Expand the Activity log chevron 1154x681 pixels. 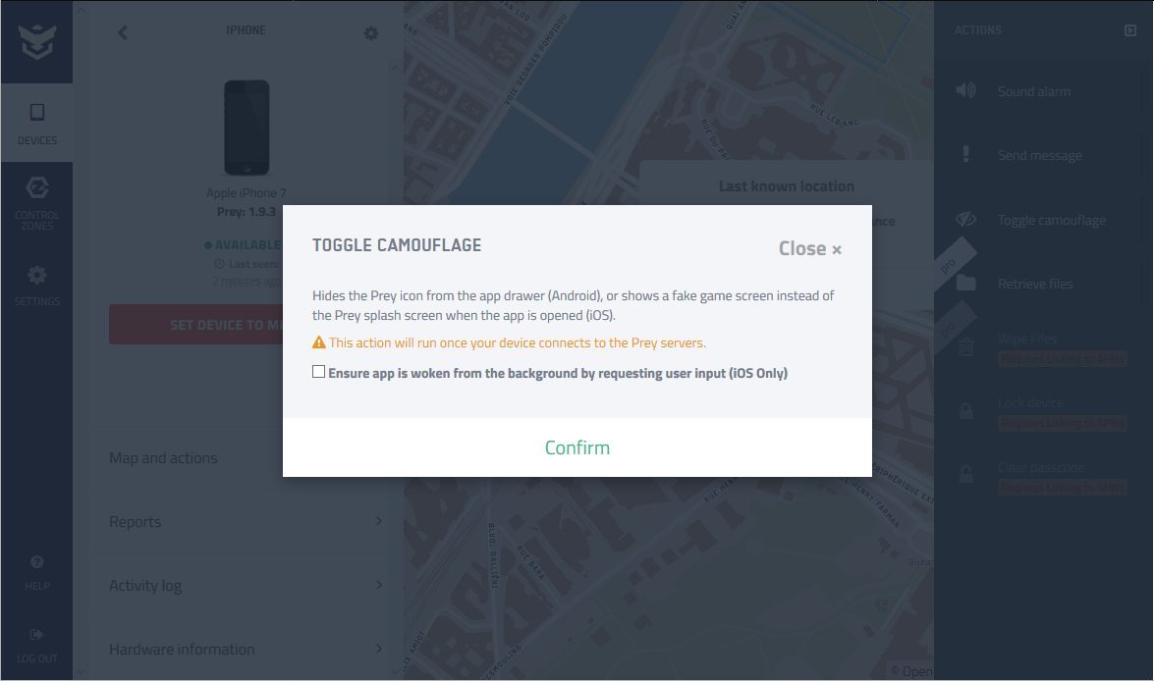pos(379,585)
